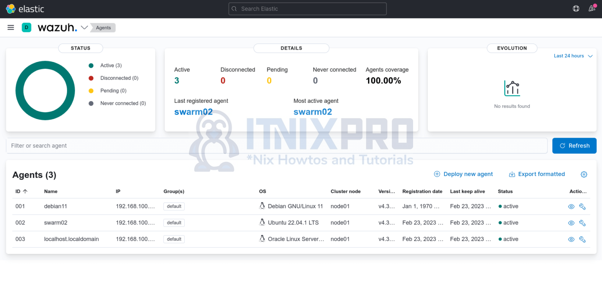
Task: Click the wrench icon on agent 001 row
Action: (582, 206)
